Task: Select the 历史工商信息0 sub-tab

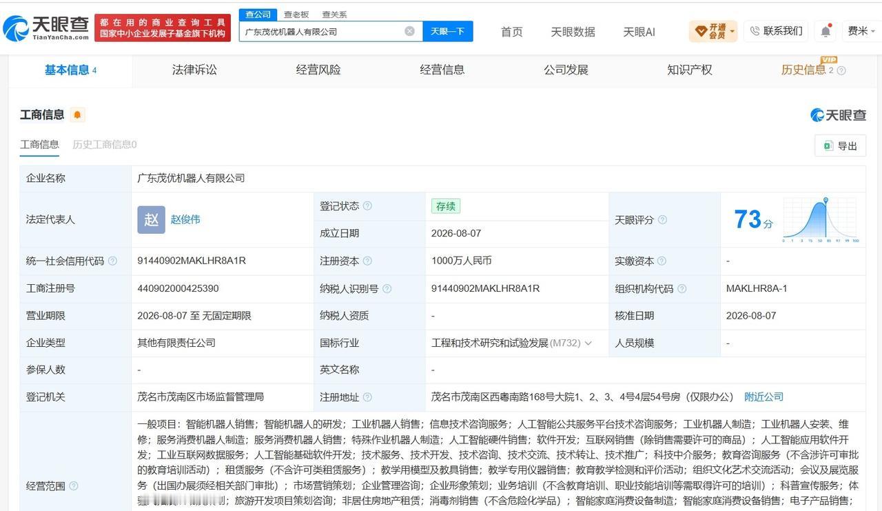Action: pos(105,144)
